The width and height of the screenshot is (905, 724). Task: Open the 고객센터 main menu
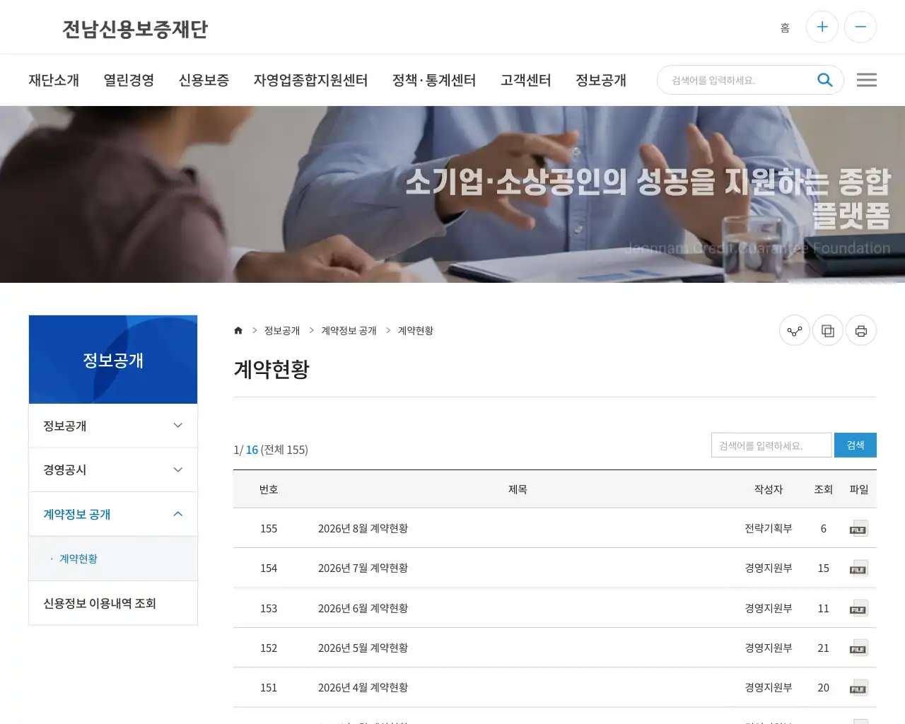pos(526,80)
